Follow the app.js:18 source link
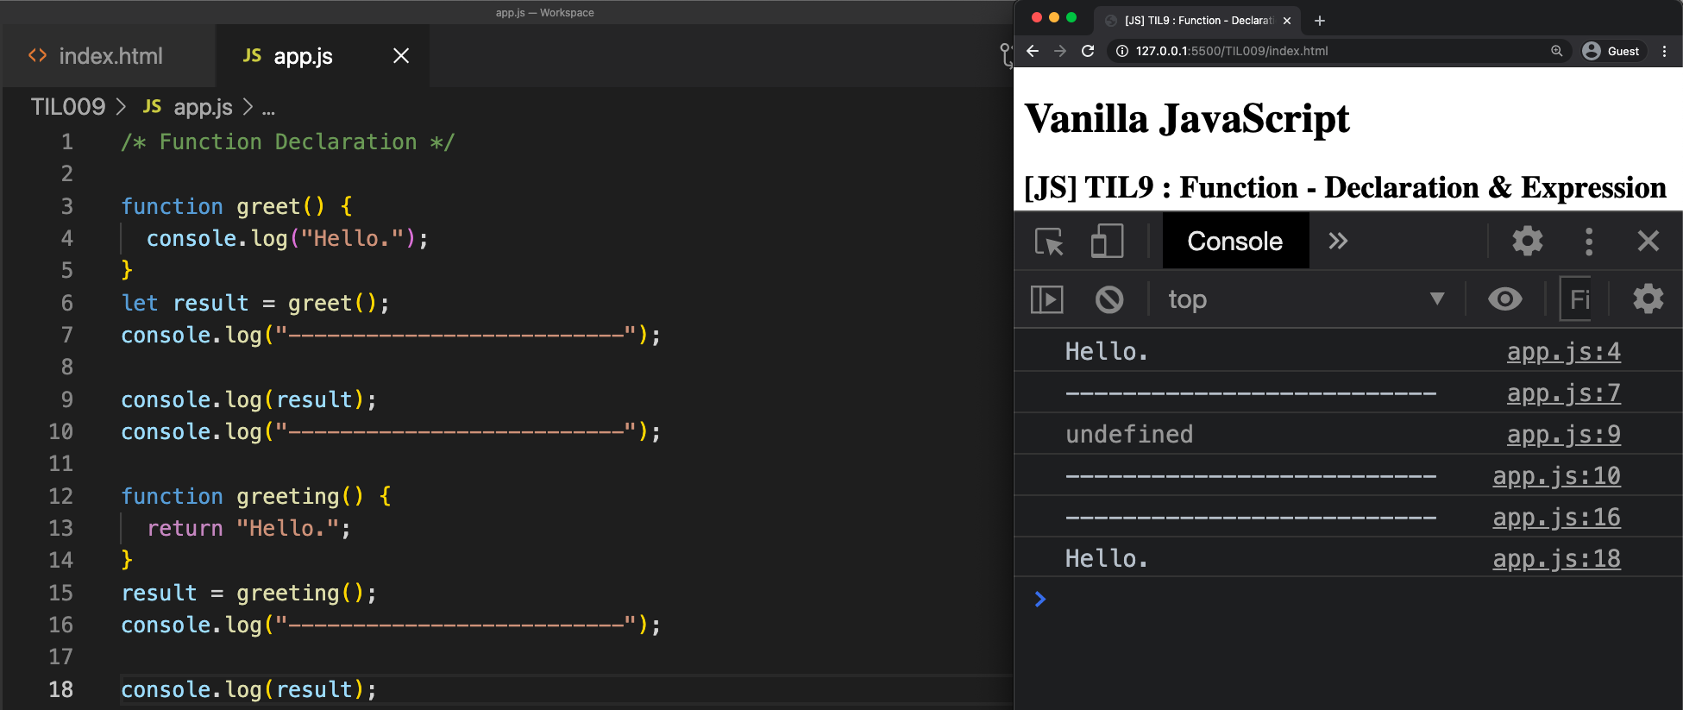1683x710 pixels. click(1556, 559)
